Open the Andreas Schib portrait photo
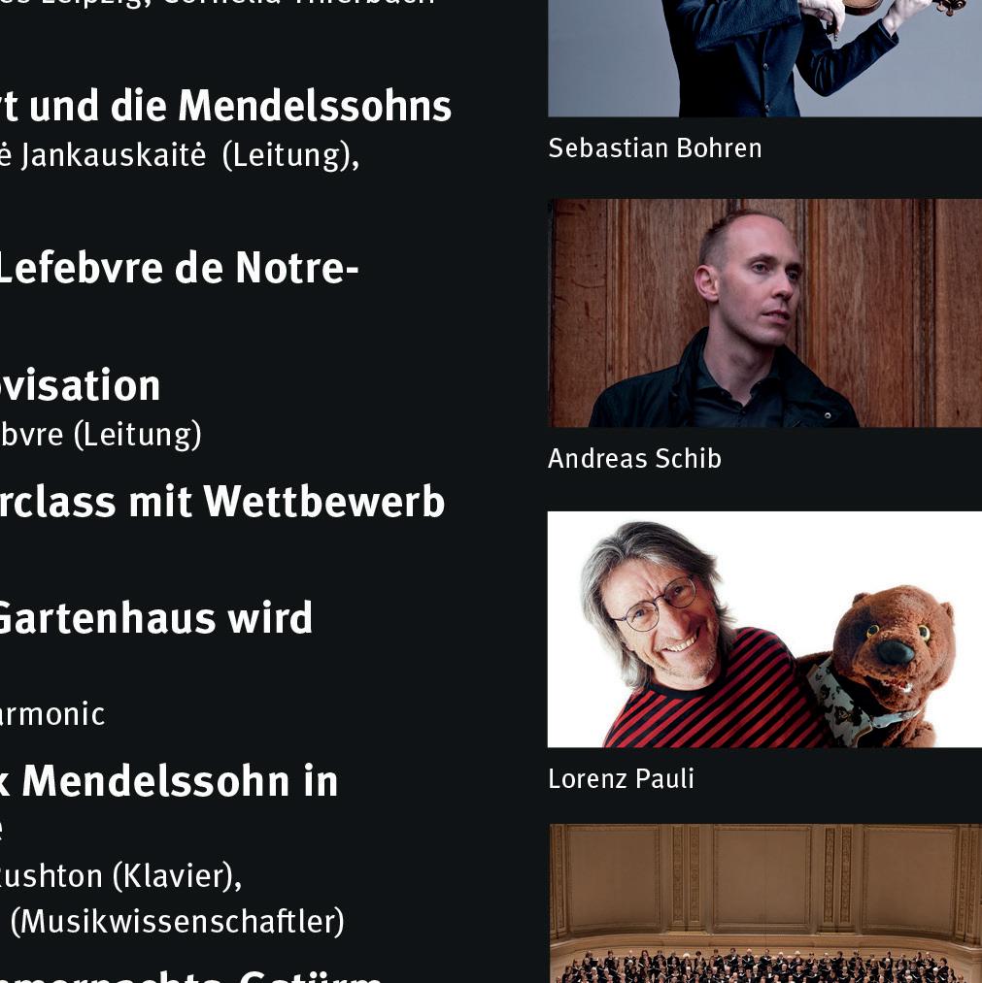The height and width of the screenshot is (983, 982). coord(764,312)
